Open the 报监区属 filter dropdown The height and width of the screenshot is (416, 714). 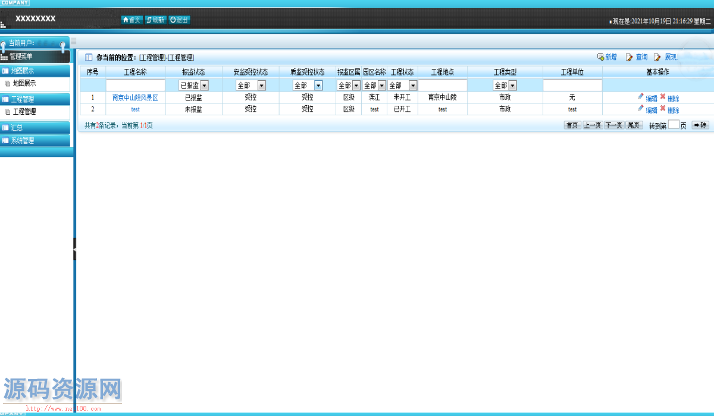point(349,86)
